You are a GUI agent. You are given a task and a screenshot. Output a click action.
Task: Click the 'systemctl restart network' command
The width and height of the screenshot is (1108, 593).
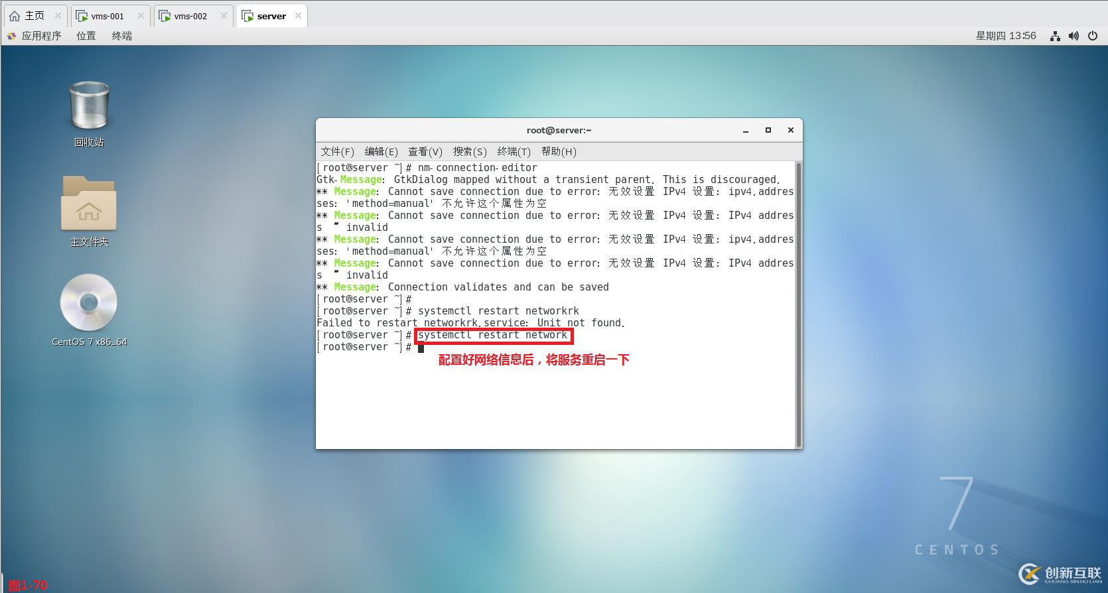493,335
